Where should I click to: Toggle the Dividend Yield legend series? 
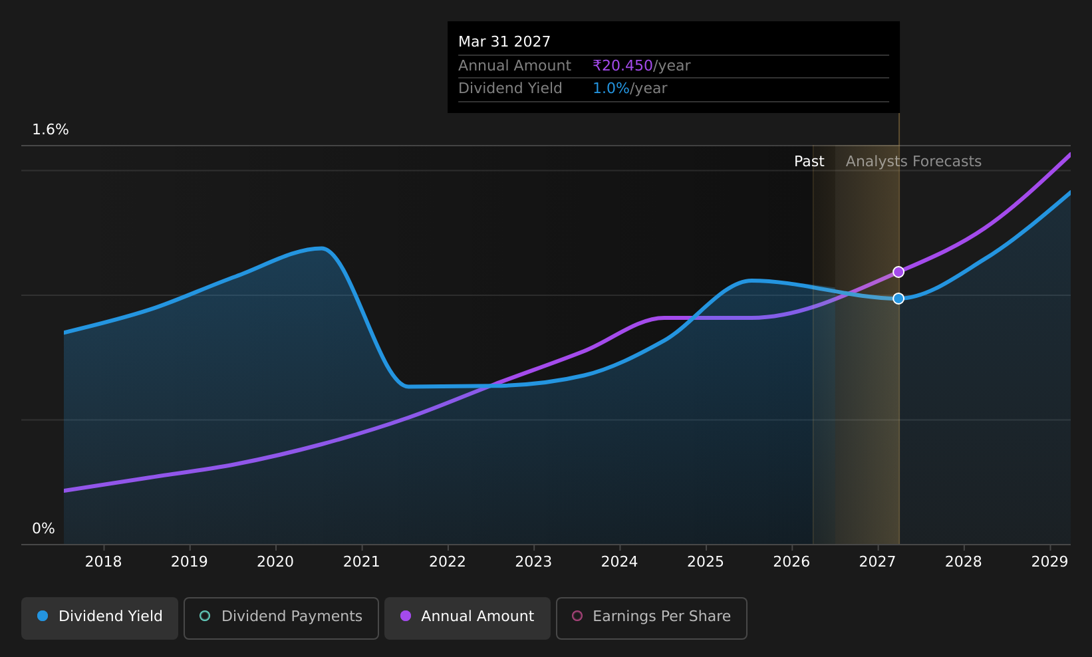pos(100,618)
